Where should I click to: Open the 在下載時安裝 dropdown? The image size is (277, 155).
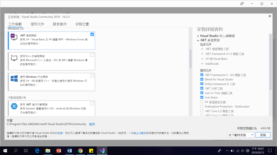point(240,135)
